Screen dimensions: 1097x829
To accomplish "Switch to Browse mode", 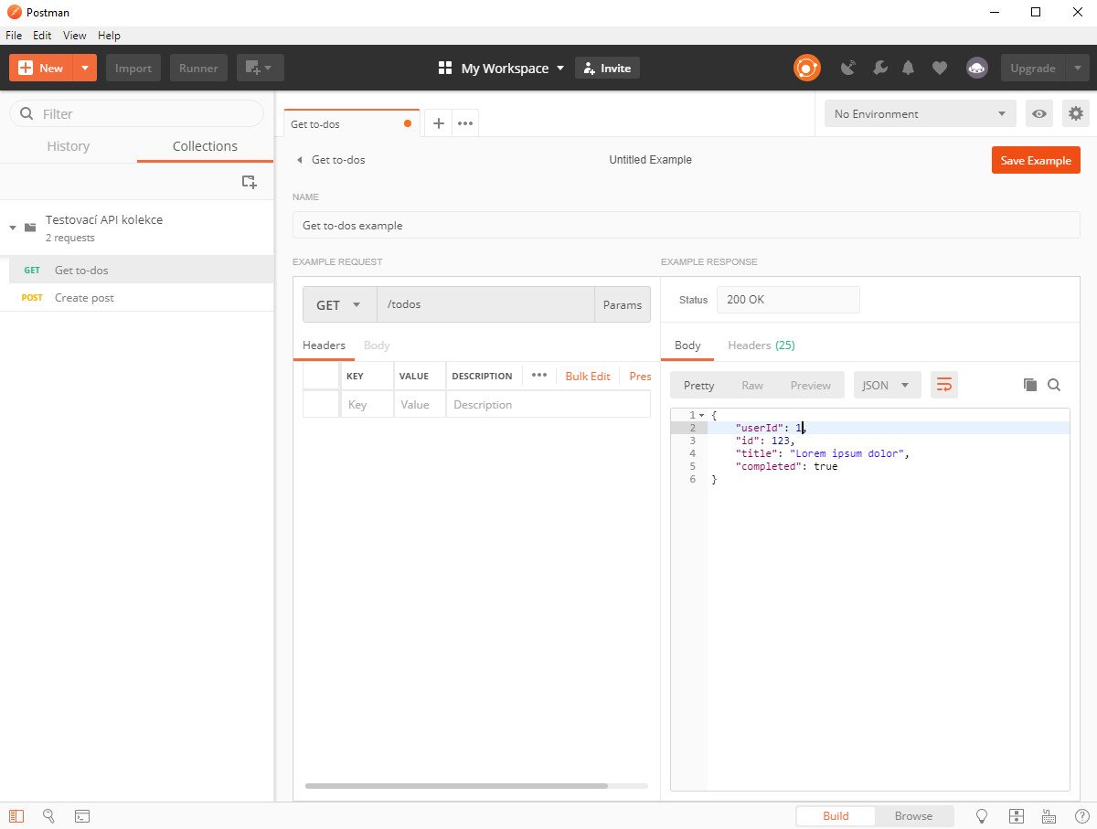I will tap(913, 815).
